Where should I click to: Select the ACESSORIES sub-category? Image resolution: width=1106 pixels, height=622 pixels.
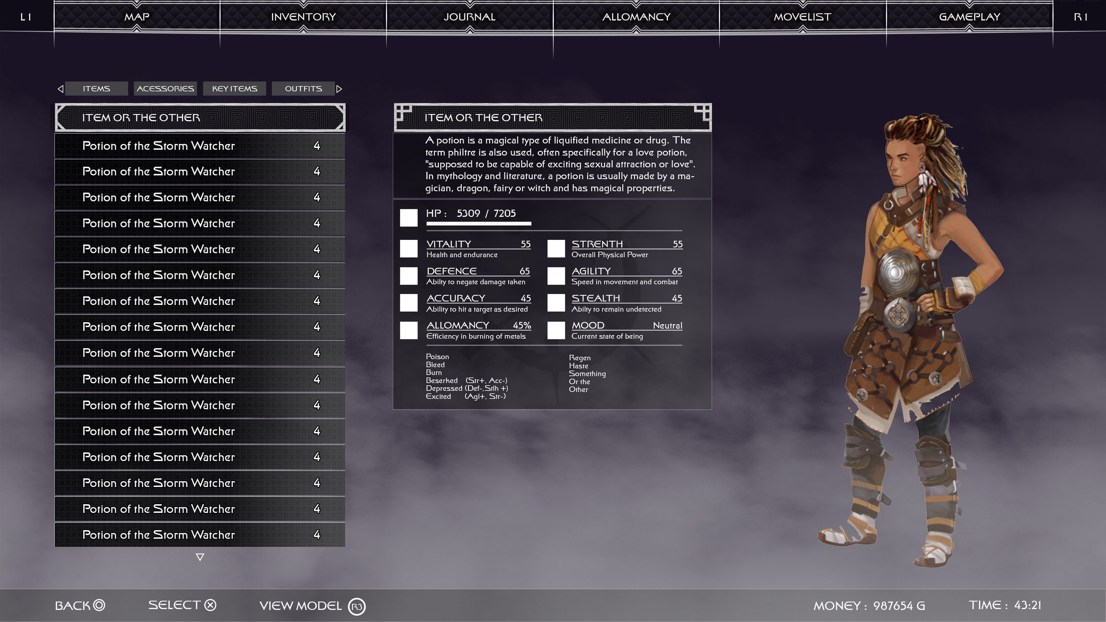tap(165, 89)
